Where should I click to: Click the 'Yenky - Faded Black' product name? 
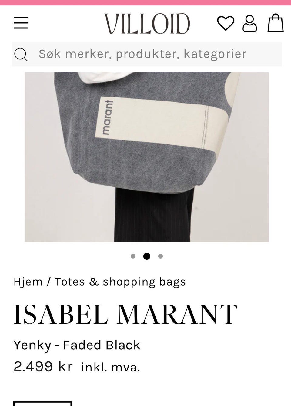(77, 345)
